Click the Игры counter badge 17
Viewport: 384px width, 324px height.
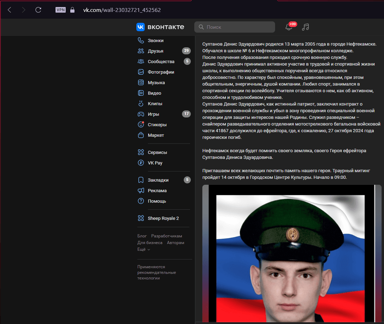[186, 114]
